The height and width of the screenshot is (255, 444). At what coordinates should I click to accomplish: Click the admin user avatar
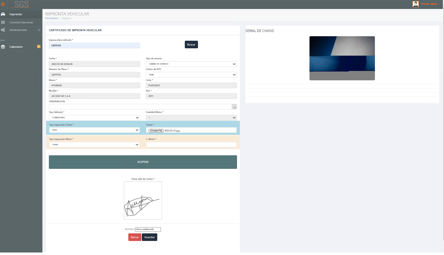415,4
